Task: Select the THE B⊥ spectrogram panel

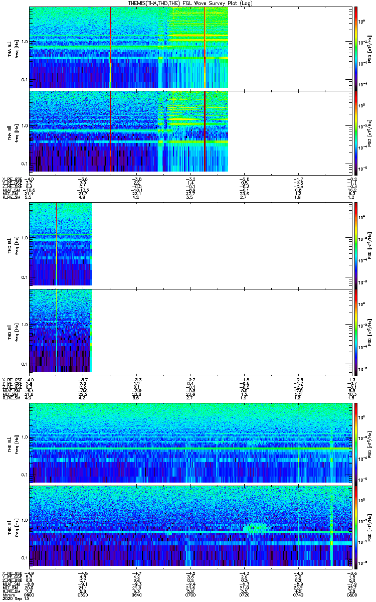Action: (191, 443)
